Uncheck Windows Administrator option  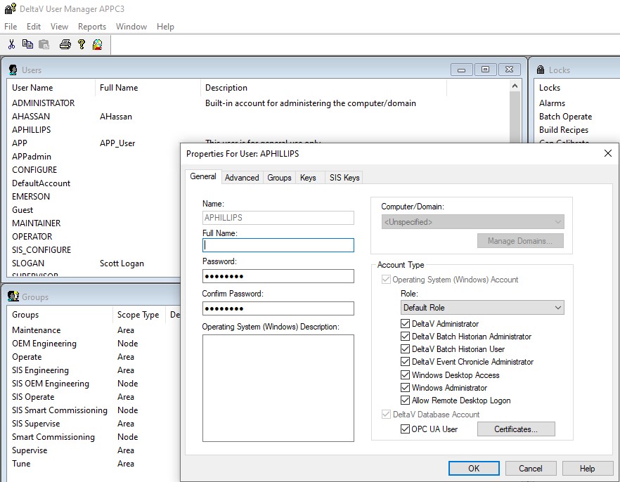point(405,388)
